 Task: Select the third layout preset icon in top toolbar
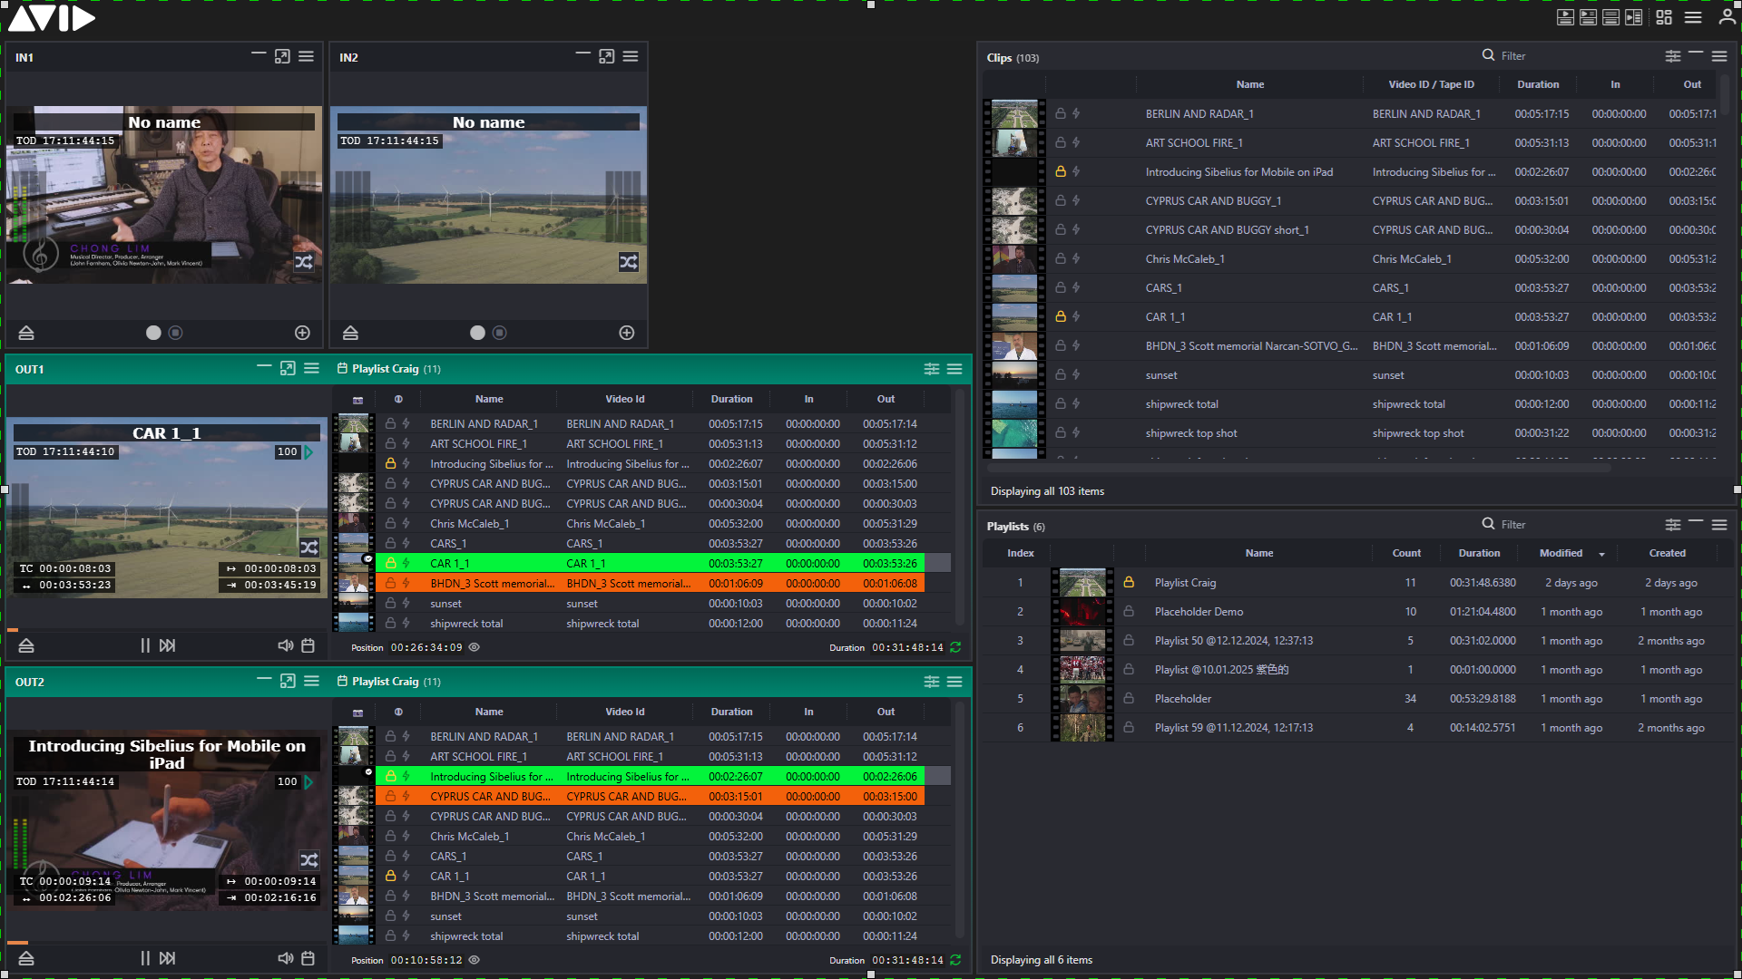coord(1610,17)
